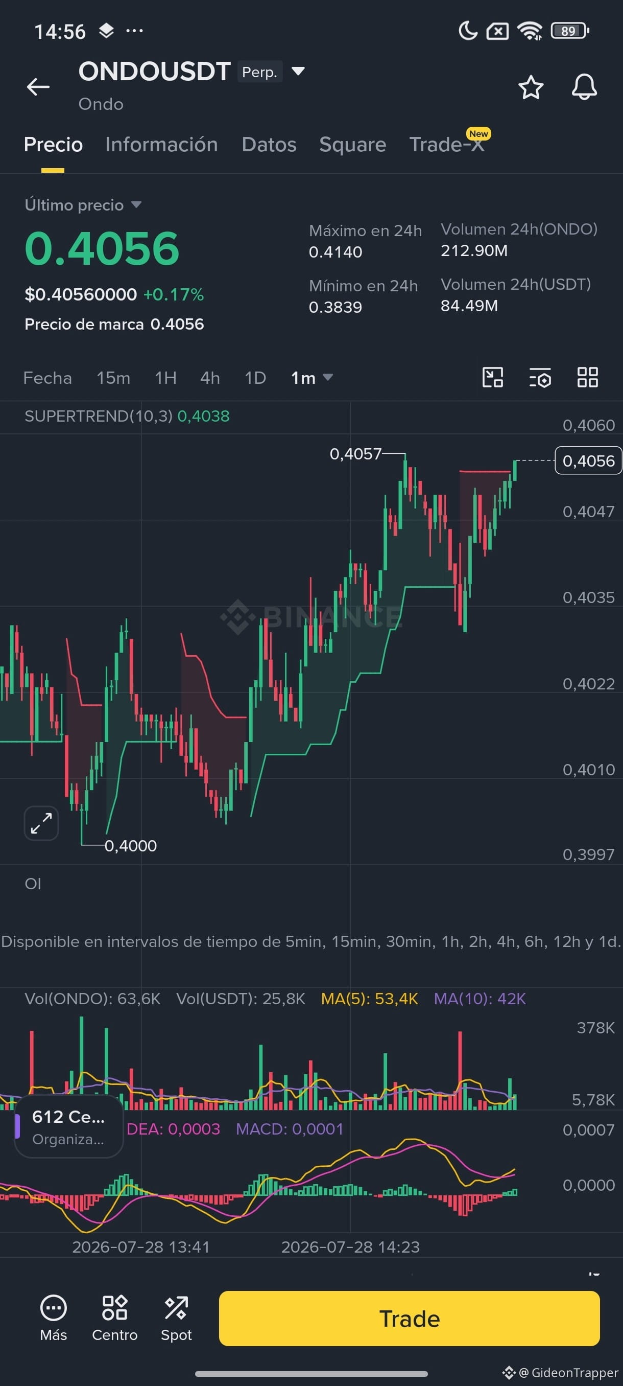This screenshot has height=1386, width=623.
Task: Tap the Volumen 24h(USDT) value 84.49M
Action: pos(469,306)
